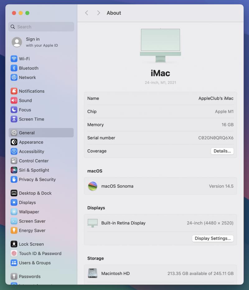Viewport: 249px width, 290px height.
Task: Select the Appearance icon
Action: tap(14, 142)
